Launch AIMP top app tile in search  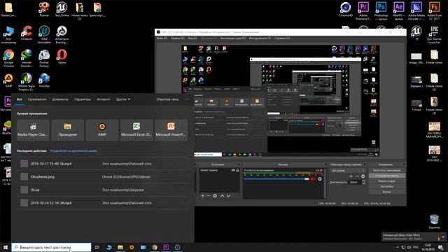coord(102,130)
